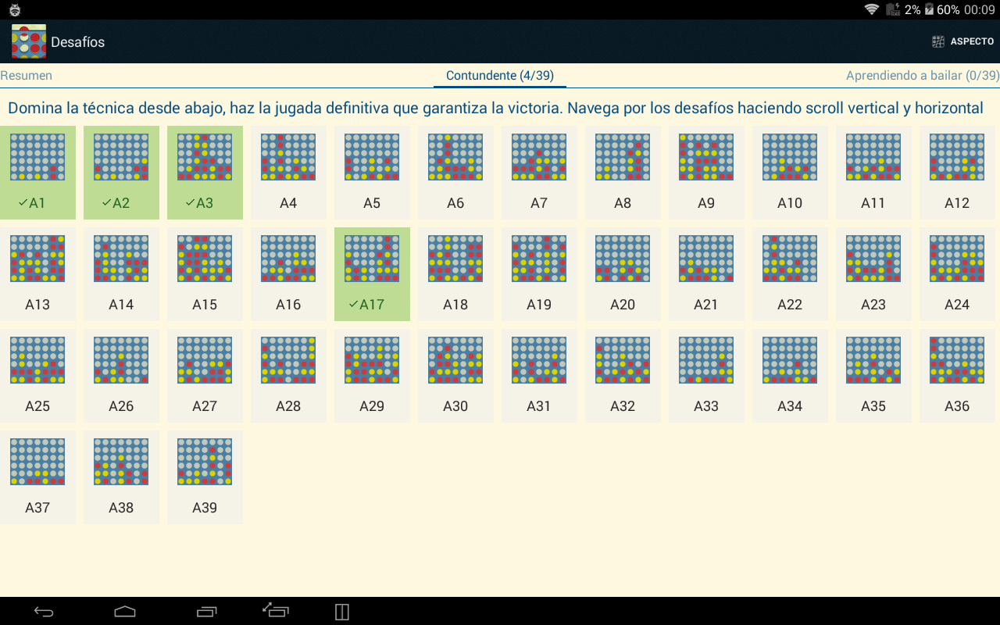Open challenge A23 board

point(873,274)
